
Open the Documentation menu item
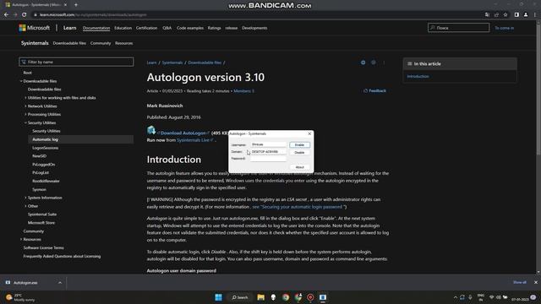(96, 28)
